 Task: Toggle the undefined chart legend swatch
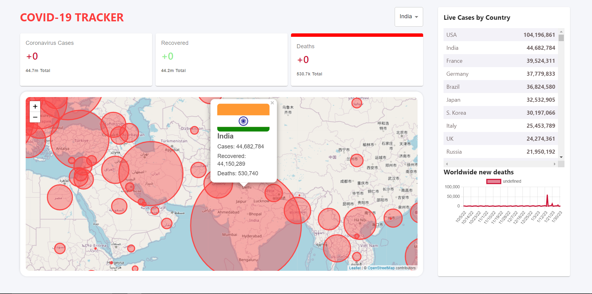pos(494,181)
